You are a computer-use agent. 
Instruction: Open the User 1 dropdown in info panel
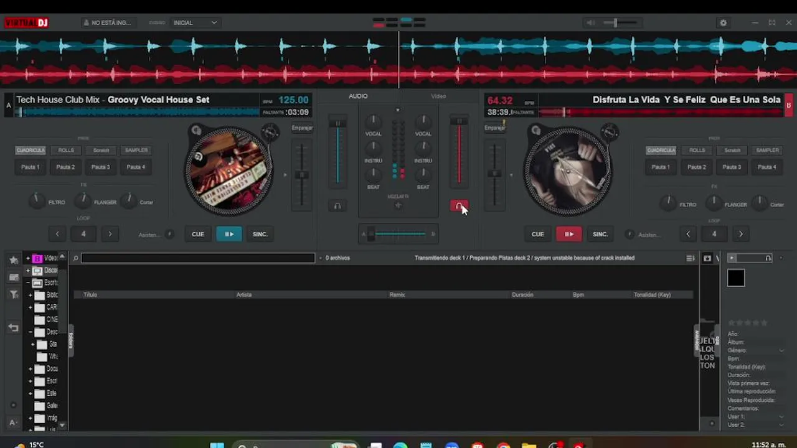(x=781, y=416)
